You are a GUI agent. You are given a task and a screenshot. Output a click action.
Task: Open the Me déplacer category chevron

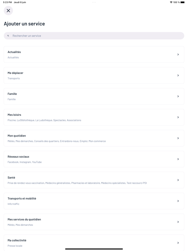click(x=178, y=75)
